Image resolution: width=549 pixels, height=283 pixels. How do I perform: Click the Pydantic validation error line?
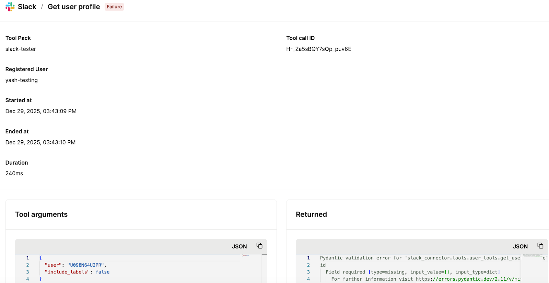pyautogui.click(x=420, y=258)
